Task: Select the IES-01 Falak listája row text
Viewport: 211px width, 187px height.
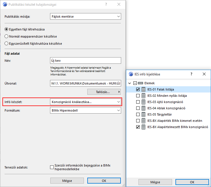Action: coord(161,89)
